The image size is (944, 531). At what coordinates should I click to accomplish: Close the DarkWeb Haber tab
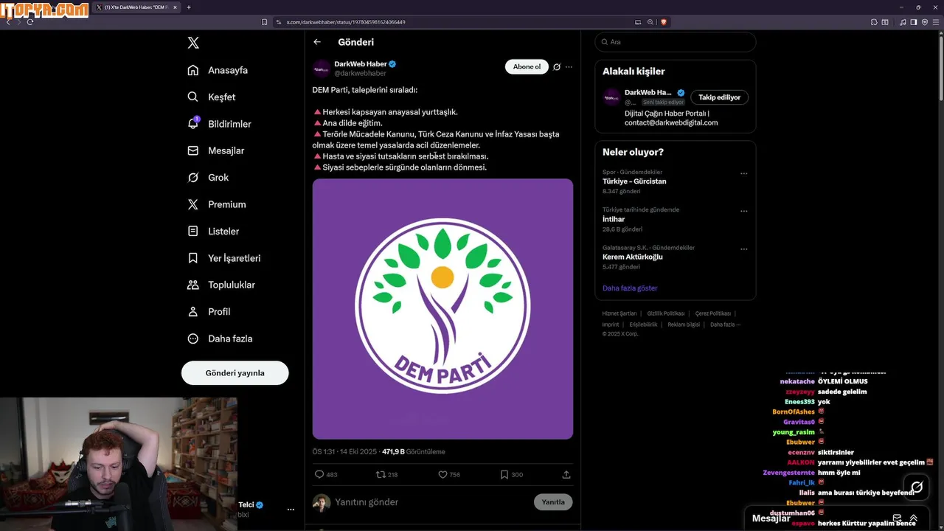(x=175, y=7)
